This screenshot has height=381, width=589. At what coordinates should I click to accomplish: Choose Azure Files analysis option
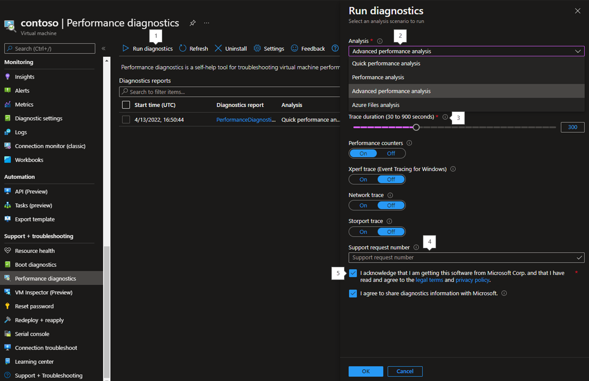coord(376,105)
